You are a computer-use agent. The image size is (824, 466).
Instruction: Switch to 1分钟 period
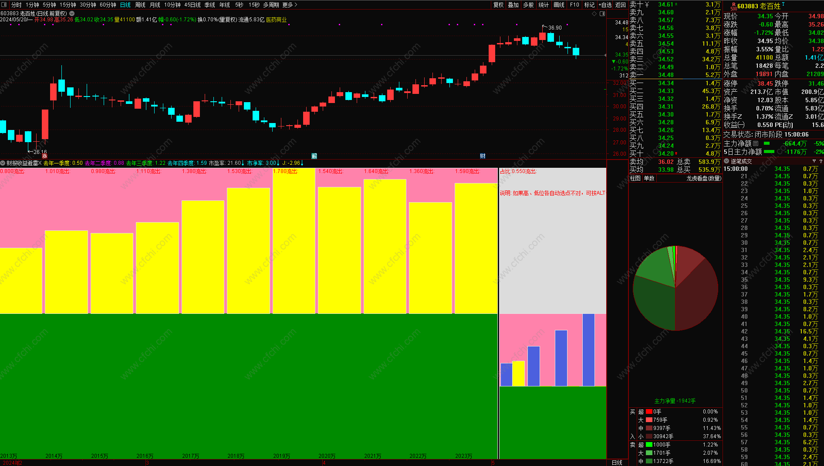pos(32,5)
